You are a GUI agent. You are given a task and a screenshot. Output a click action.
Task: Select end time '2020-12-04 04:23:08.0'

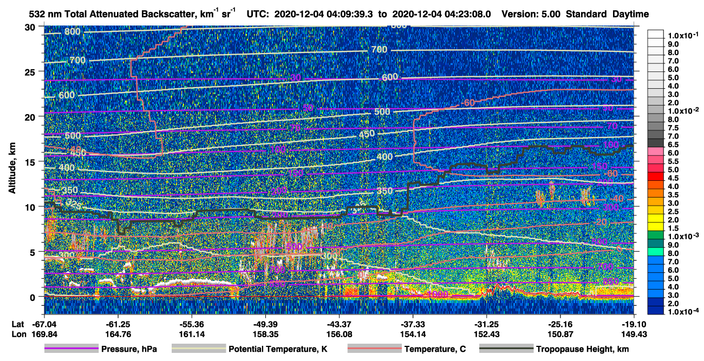coord(442,15)
